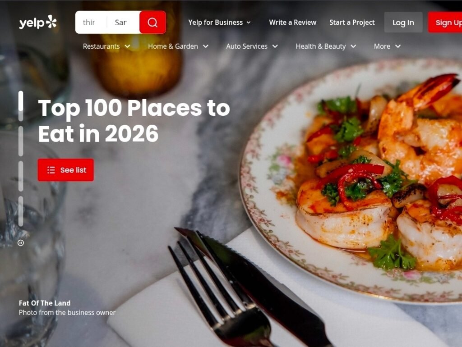Viewport: 462px width, 347px height.
Task: Click the red search magnifier button
Action: (152, 23)
